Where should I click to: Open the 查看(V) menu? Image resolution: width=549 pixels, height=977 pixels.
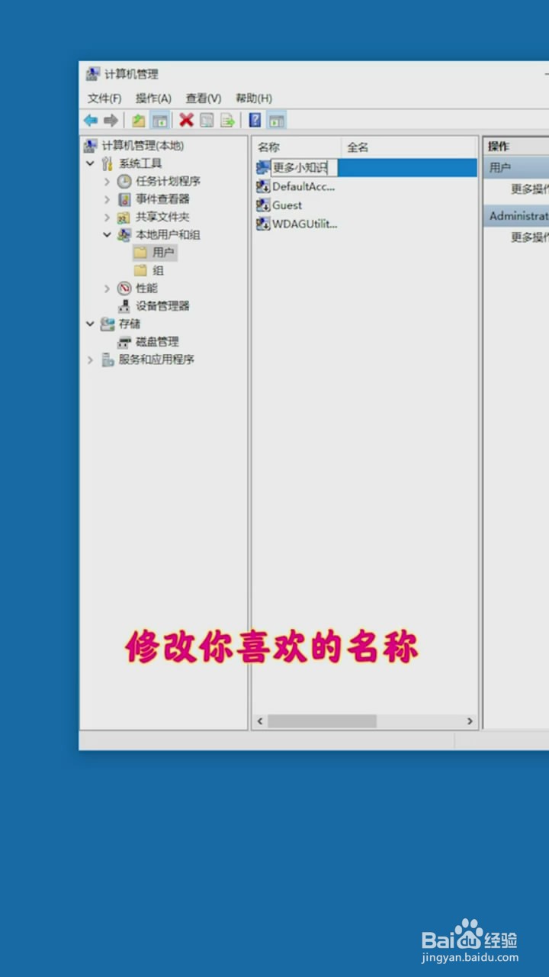click(204, 98)
